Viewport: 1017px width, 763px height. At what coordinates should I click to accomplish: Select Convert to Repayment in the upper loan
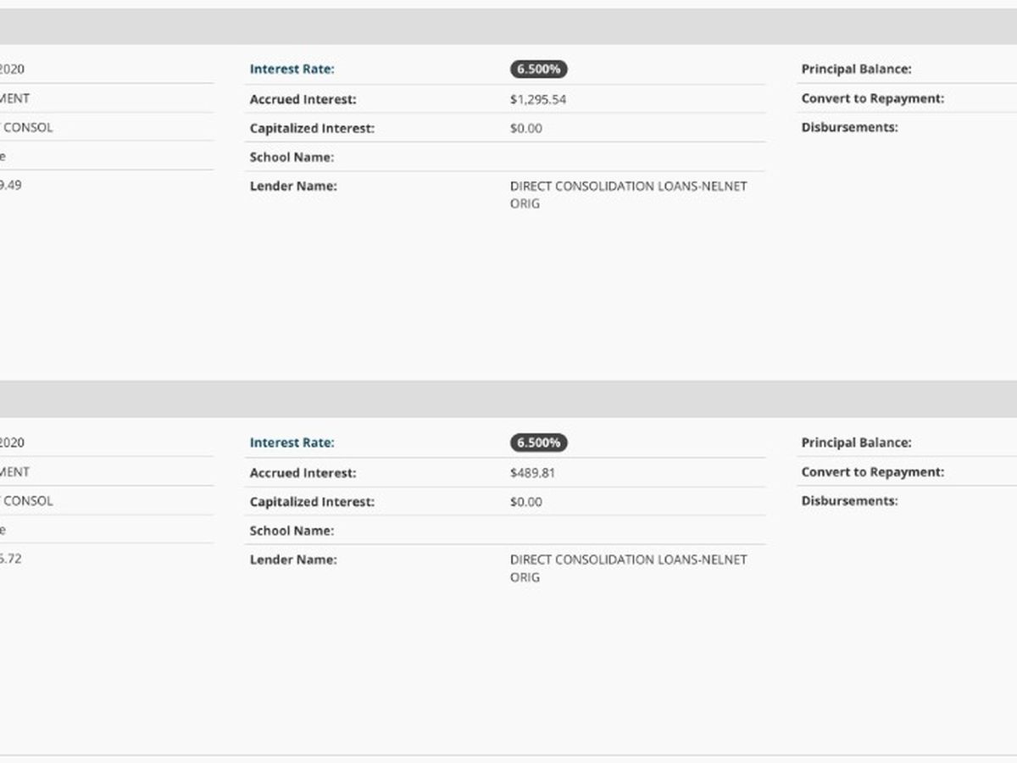point(872,98)
